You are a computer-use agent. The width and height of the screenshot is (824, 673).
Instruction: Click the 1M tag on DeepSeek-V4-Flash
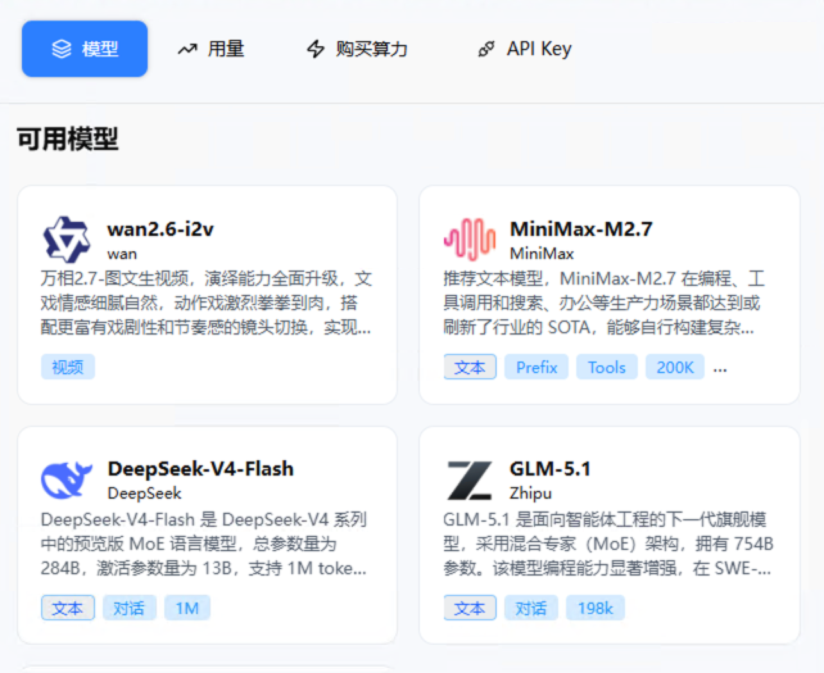[x=187, y=608]
